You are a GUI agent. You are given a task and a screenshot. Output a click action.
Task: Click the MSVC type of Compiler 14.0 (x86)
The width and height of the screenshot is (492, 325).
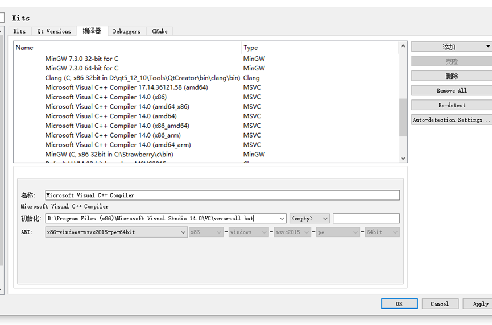(x=252, y=97)
